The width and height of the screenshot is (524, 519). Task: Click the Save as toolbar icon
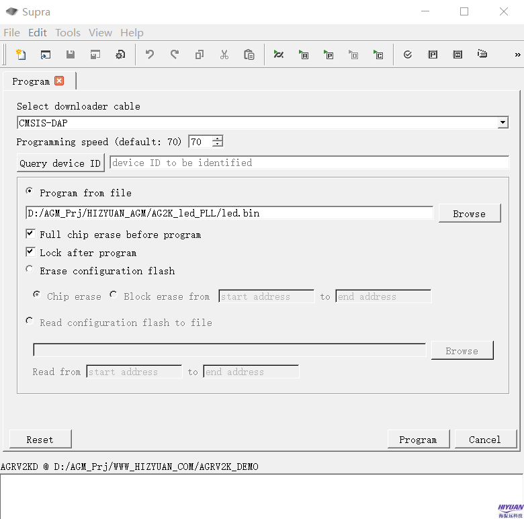95,54
